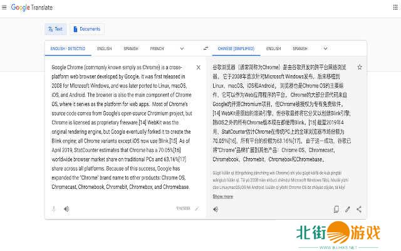Click the microphone voice input icon
This screenshot has width=401, height=251.
(x=54, y=208)
